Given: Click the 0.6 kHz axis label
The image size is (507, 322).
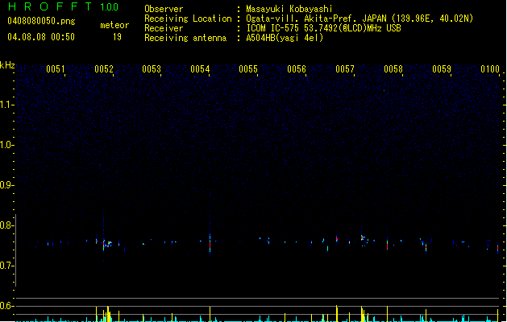Looking at the screenshot, I should pos(6,306).
